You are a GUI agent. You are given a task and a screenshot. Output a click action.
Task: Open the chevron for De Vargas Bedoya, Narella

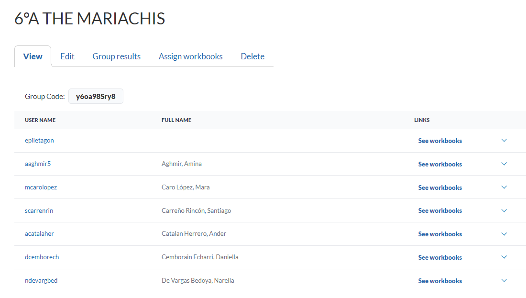tap(504, 281)
